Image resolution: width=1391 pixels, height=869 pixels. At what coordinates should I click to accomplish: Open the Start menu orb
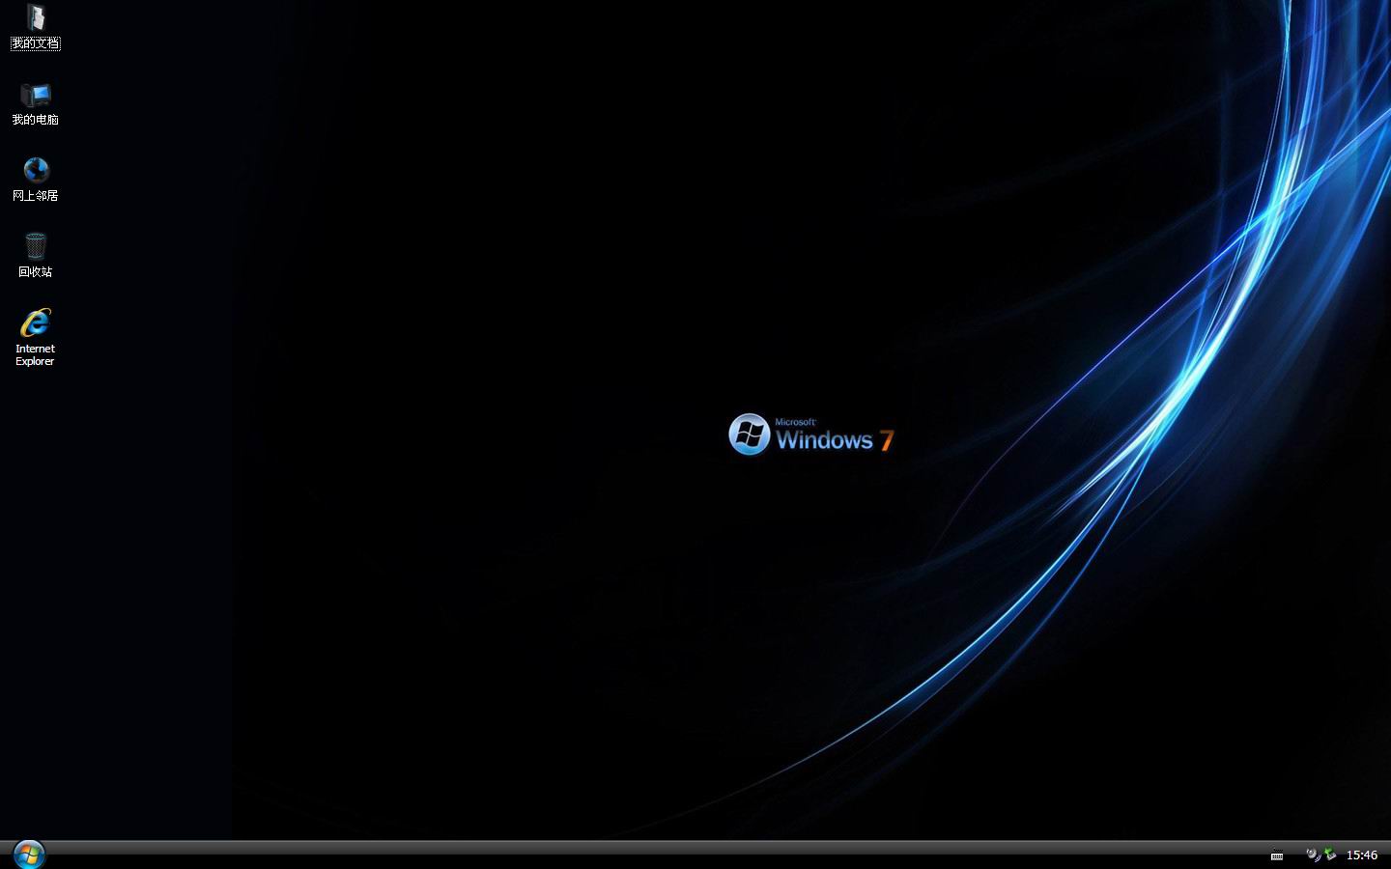[29, 854]
